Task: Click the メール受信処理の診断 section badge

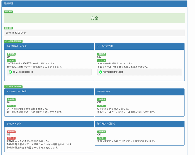Action: tap(13, 41)
